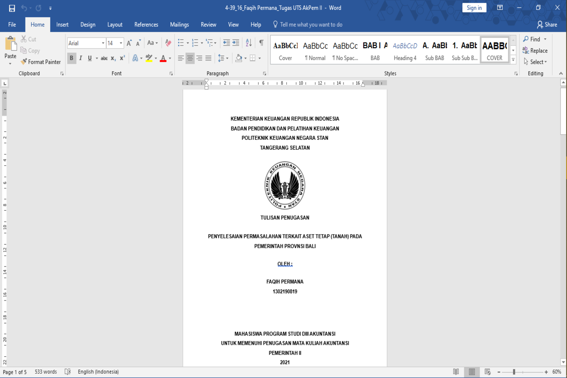Apply a bulleted list
Image resolution: width=567 pixels, height=378 pixels.
pyautogui.click(x=180, y=43)
